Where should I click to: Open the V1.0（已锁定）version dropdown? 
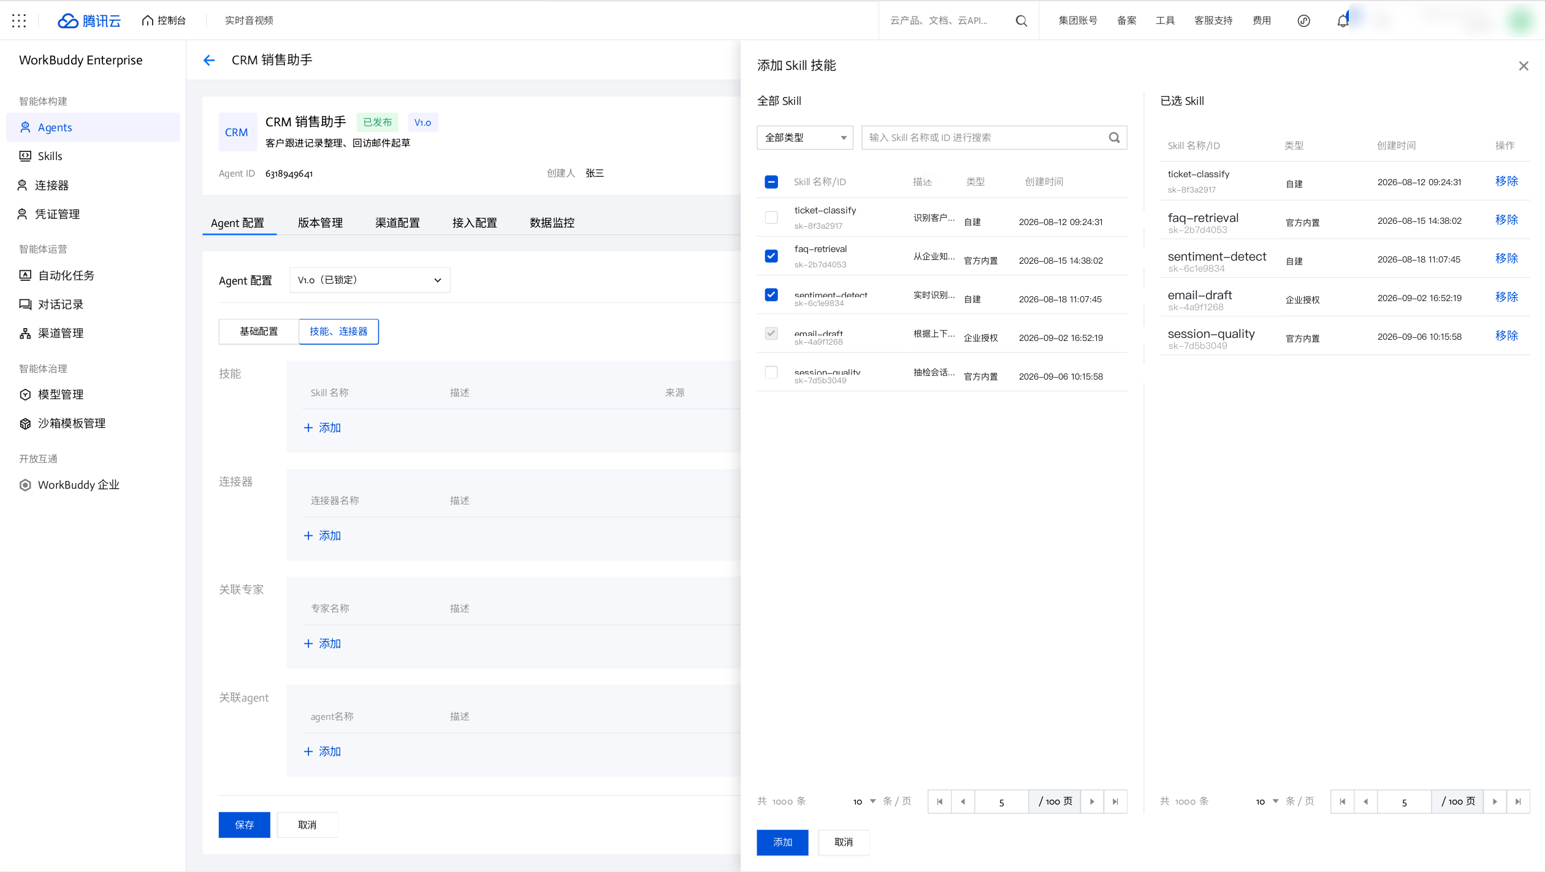tap(370, 280)
